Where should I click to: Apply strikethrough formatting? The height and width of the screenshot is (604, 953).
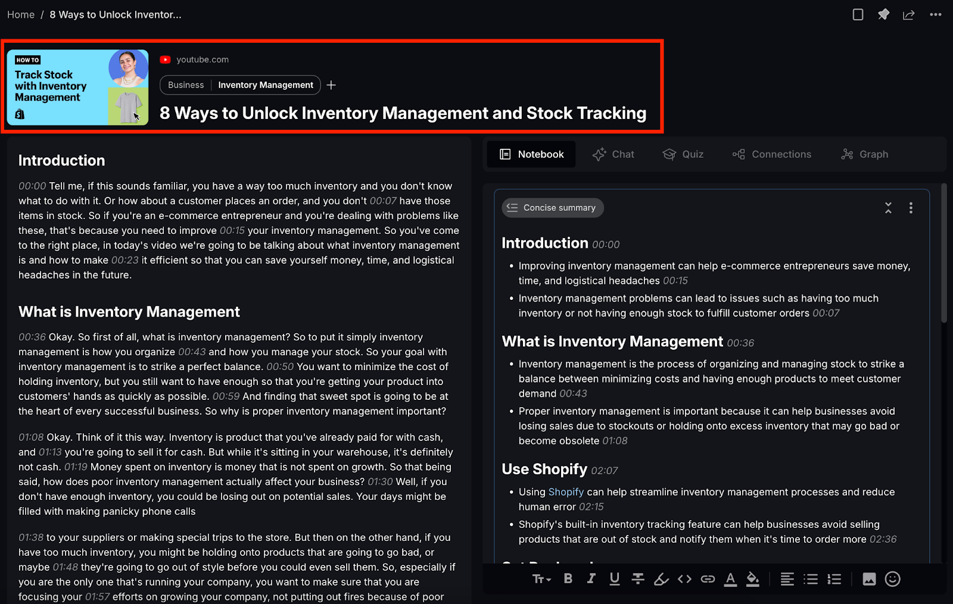638,579
